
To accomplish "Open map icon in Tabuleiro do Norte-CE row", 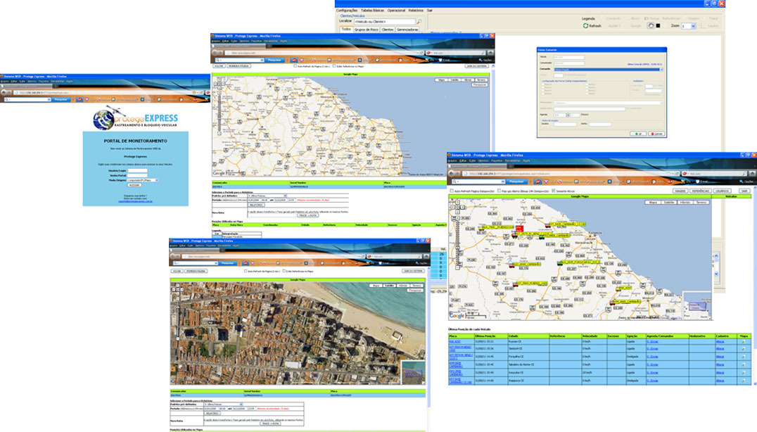I will click(744, 364).
